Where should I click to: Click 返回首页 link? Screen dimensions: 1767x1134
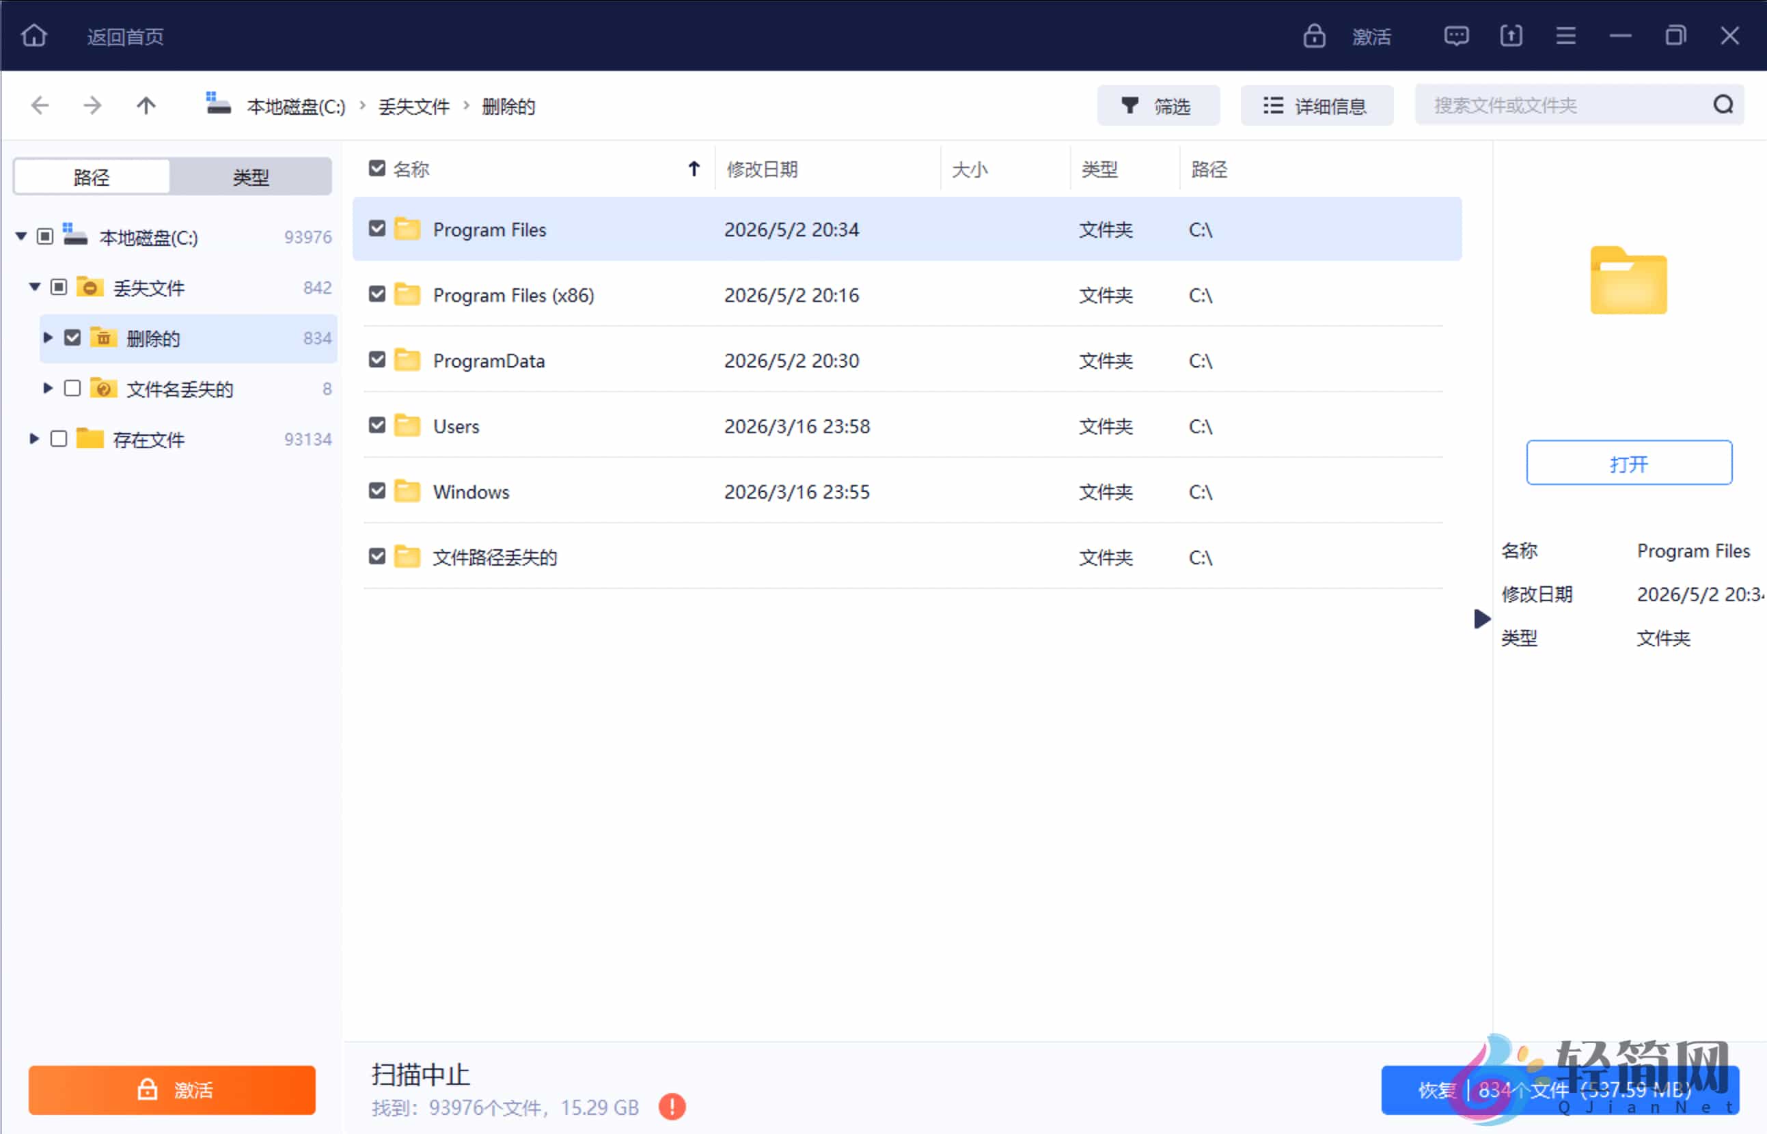click(125, 36)
